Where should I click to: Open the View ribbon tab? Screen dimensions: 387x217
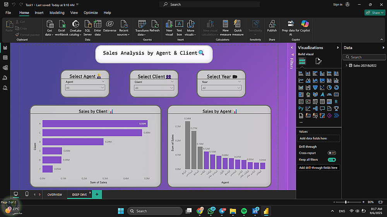click(74, 13)
